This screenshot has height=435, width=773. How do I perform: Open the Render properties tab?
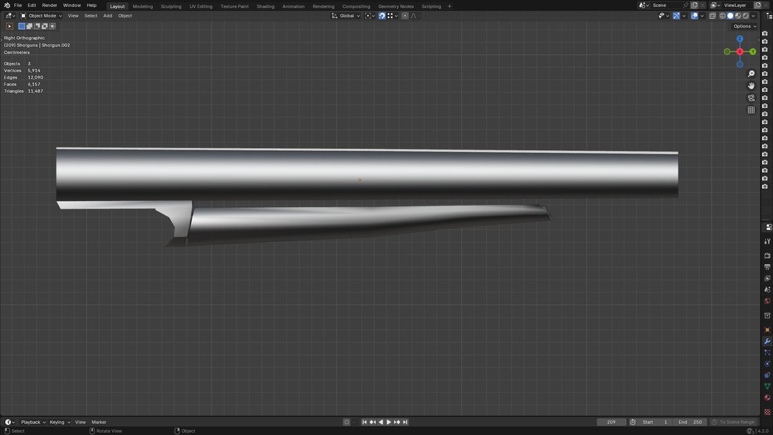tap(767, 255)
